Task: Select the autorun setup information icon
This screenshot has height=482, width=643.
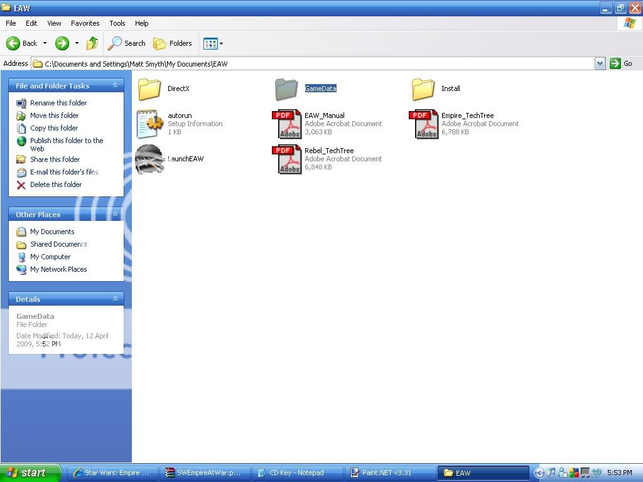Action: pos(149,124)
